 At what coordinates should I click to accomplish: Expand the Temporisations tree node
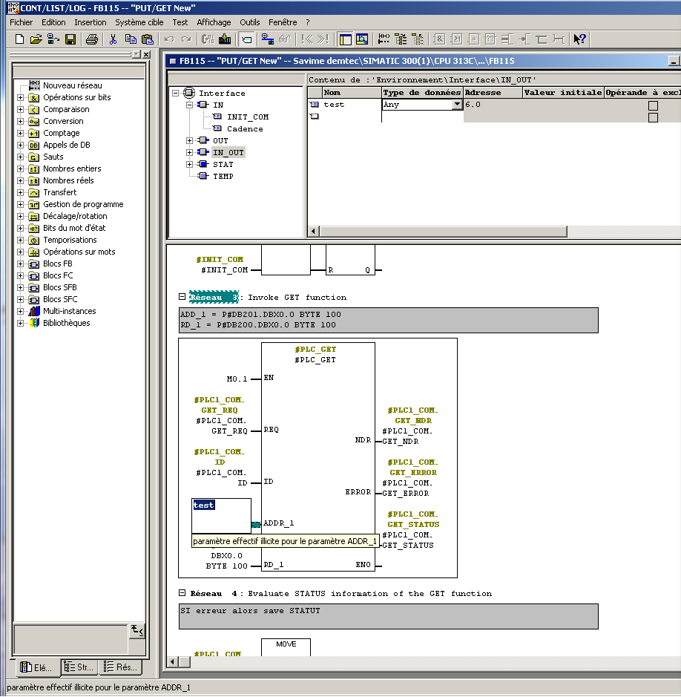(x=21, y=240)
